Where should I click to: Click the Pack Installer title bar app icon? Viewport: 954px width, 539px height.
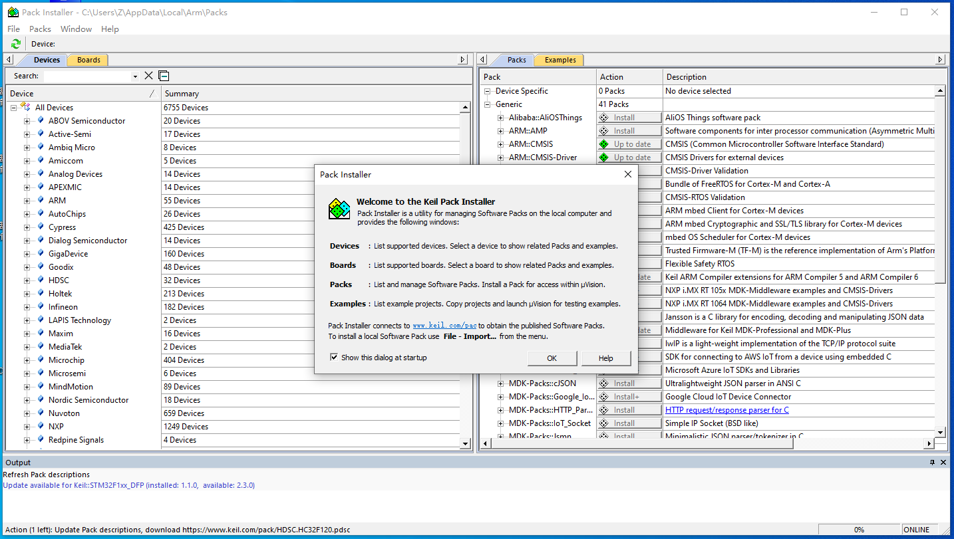tap(13, 12)
